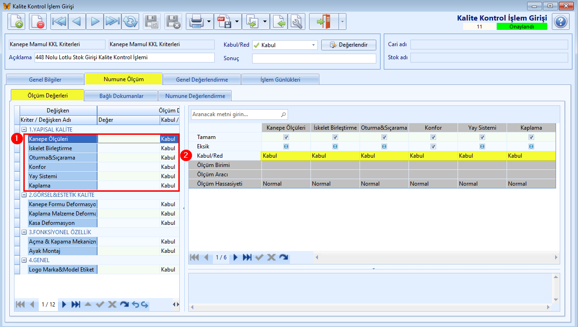Open the document wrench settings icon
The width and height of the screenshot is (578, 327).
pos(296,21)
